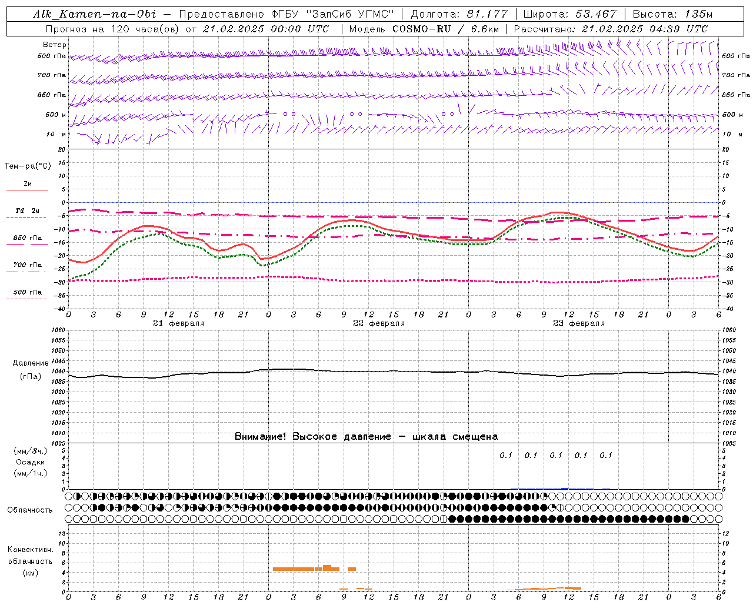Click the (гПа) pressure unit label
Viewport: 753px width, 602px height.
(x=31, y=377)
